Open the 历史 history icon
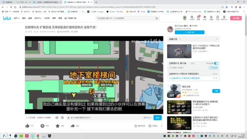 218,18
